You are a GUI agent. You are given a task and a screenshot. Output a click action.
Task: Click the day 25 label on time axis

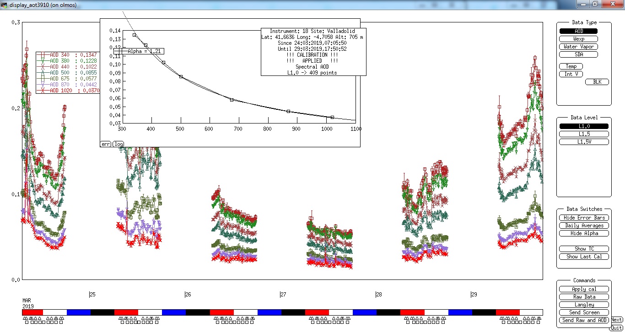(92, 295)
